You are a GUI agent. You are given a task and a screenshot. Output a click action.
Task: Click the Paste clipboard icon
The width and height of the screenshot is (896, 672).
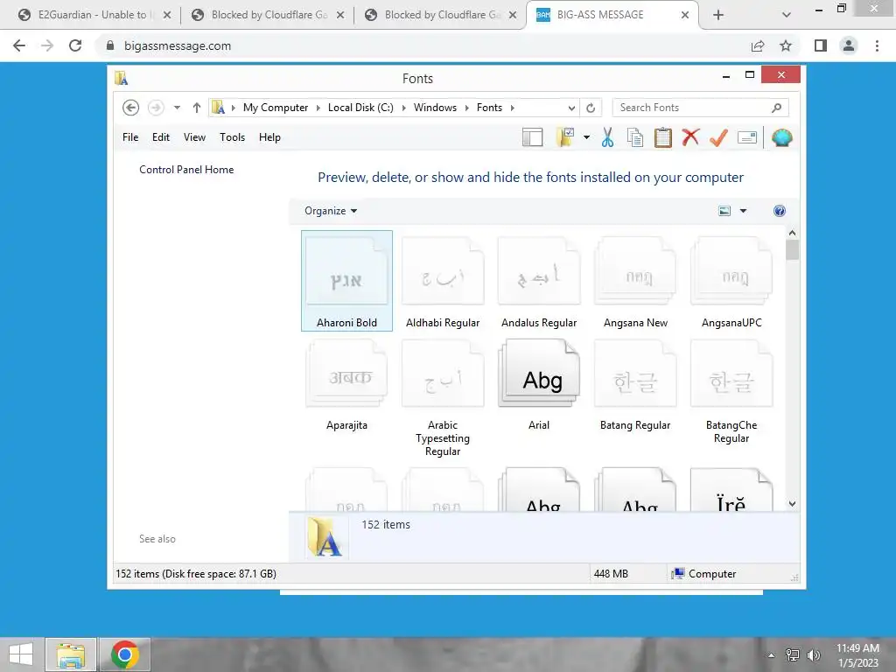click(x=663, y=137)
